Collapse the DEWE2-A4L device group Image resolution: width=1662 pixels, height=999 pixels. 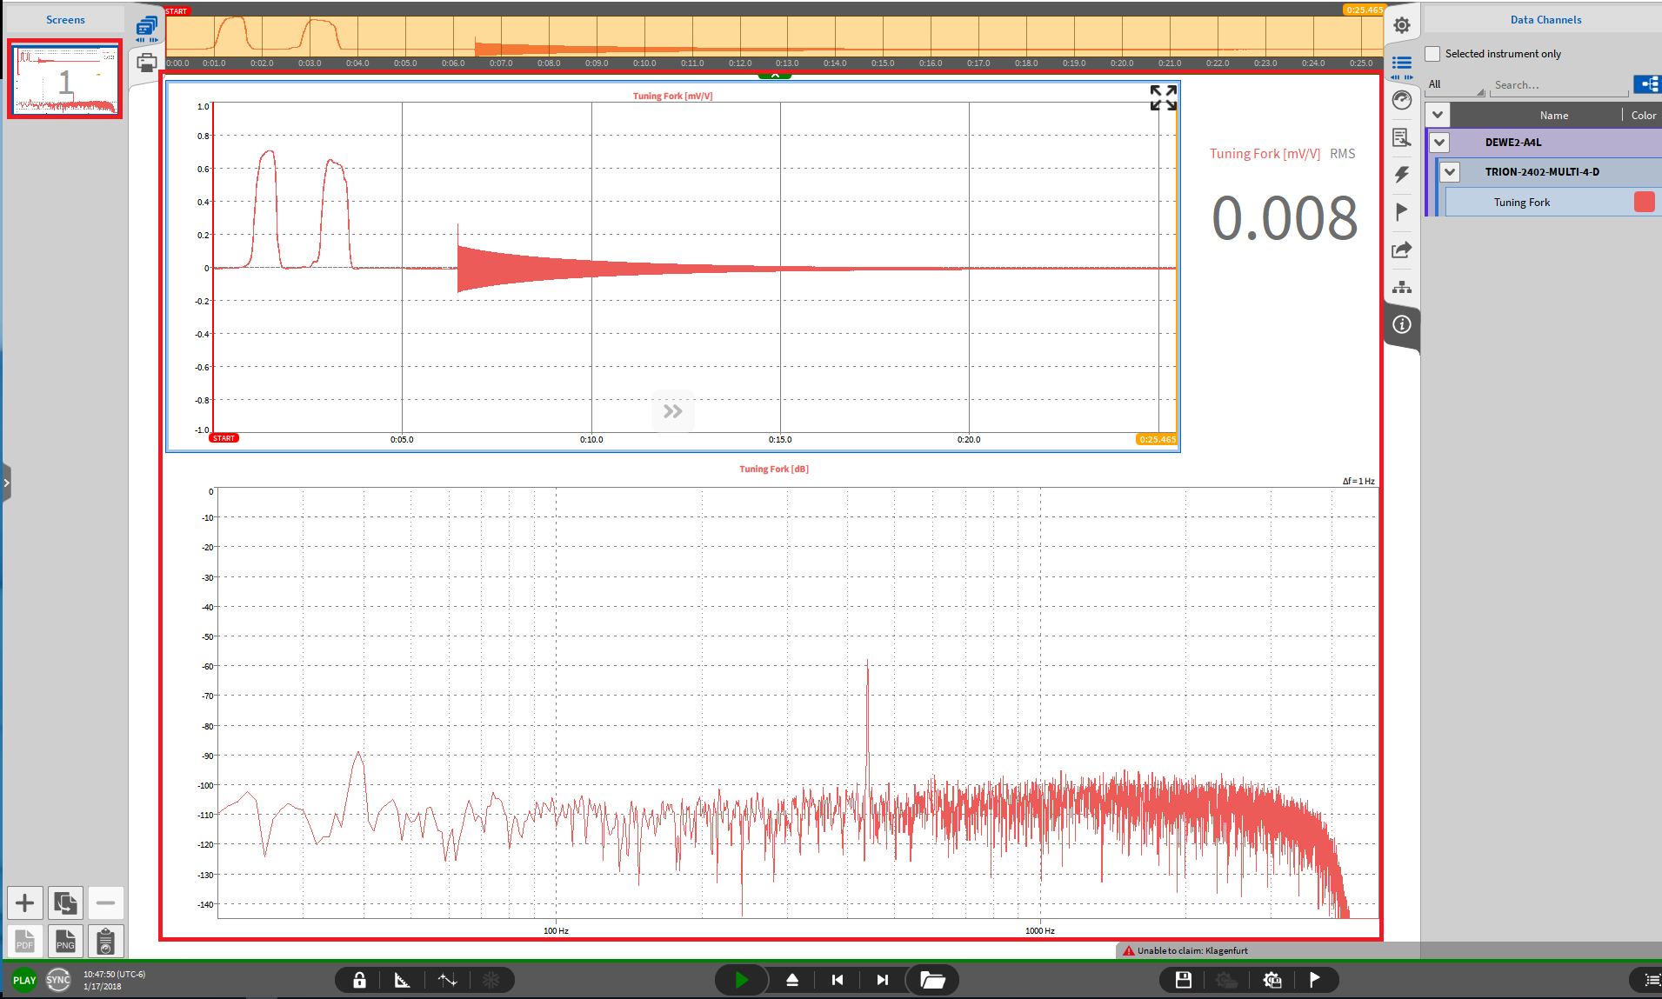[x=1440, y=143]
